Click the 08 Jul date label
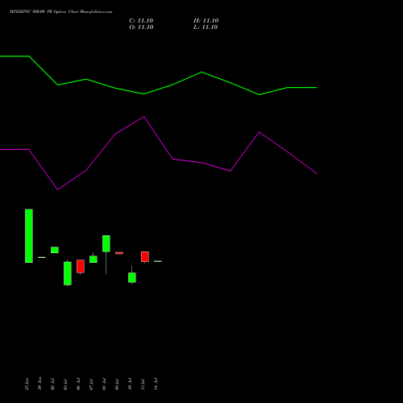 (104, 384)
